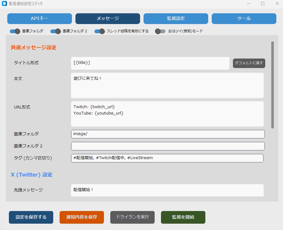Click inside the 本文 text area
283x230 pixels.
[167, 85]
